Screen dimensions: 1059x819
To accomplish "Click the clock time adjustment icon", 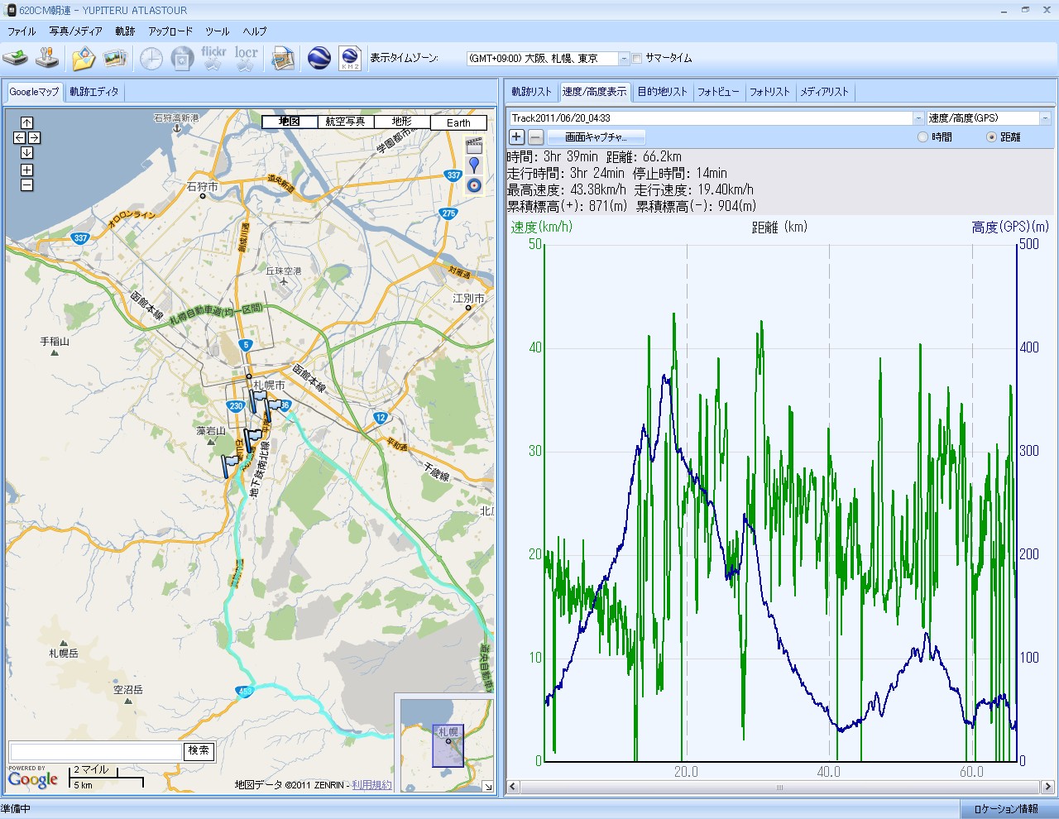I will click(x=151, y=59).
